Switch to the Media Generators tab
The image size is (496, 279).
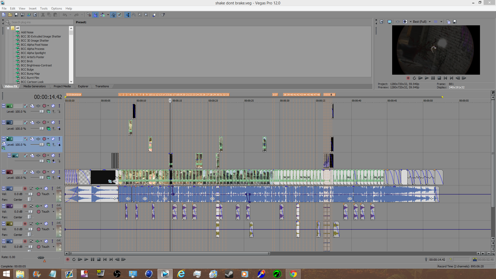pyautogui.click(x=34, y=86)
